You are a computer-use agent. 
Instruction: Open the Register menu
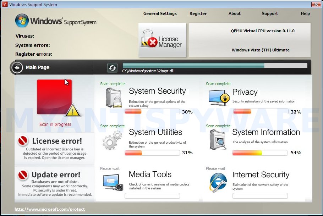pos(198,13)
